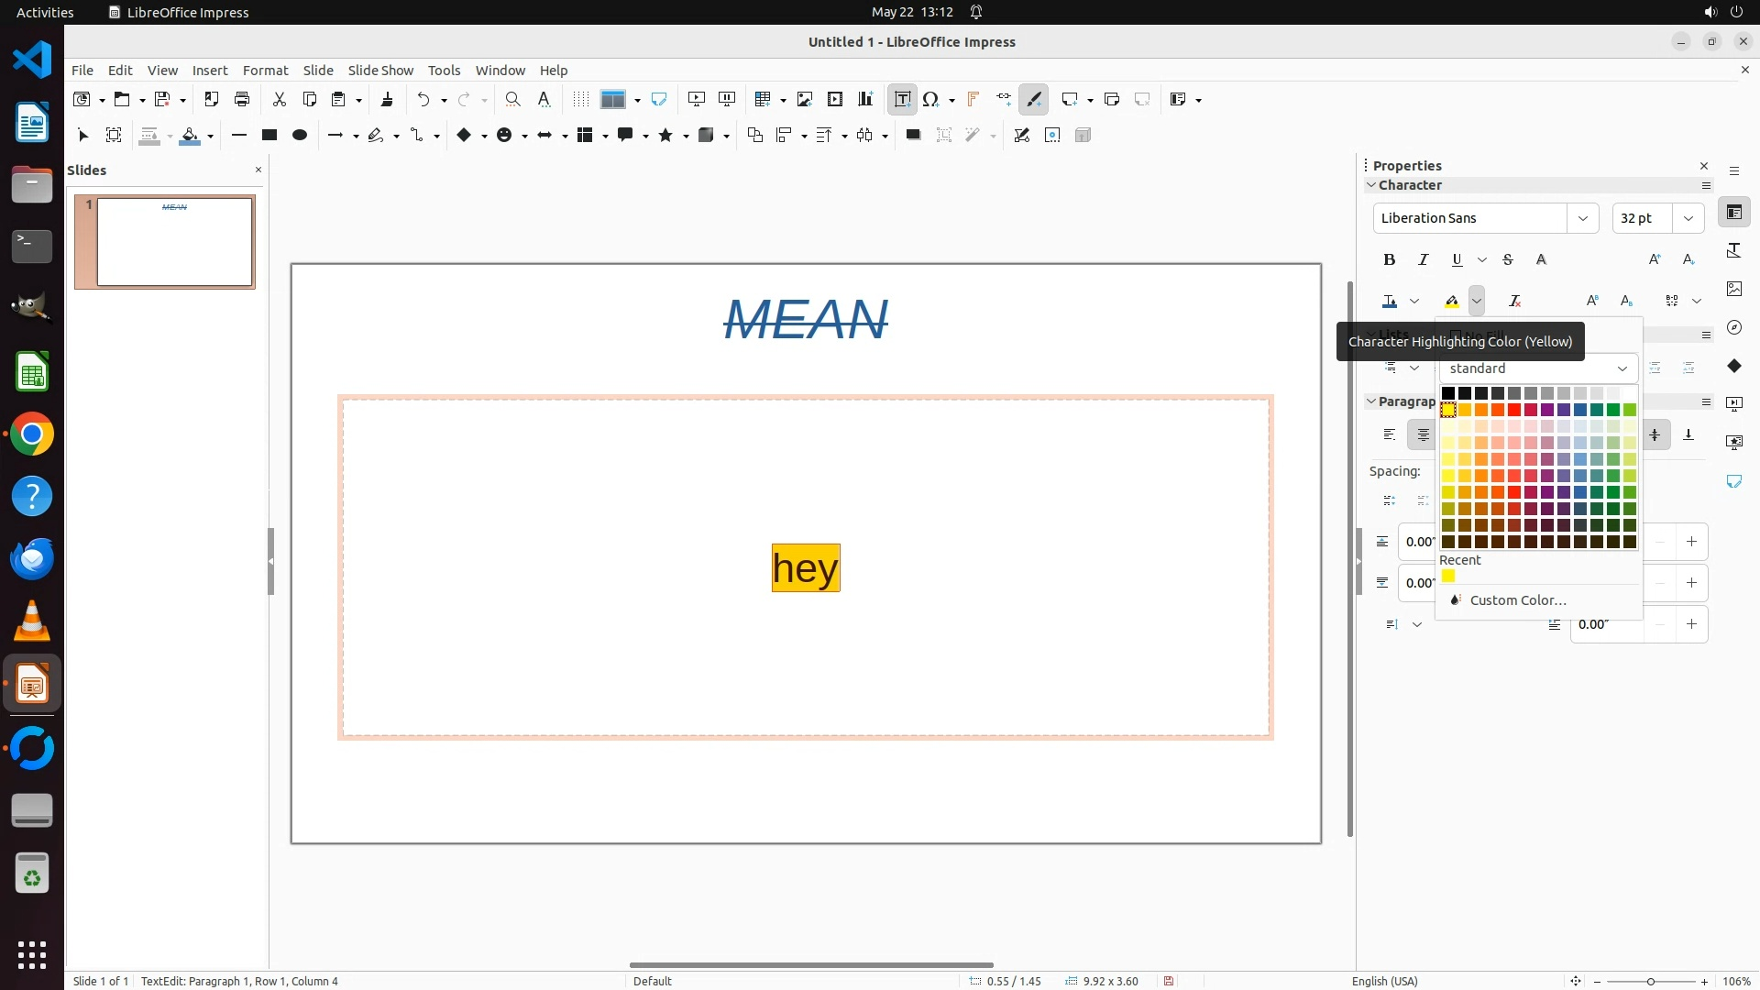Open the Format menu
This screenshot has height=990, width=1760.
[x=265, y=70]
